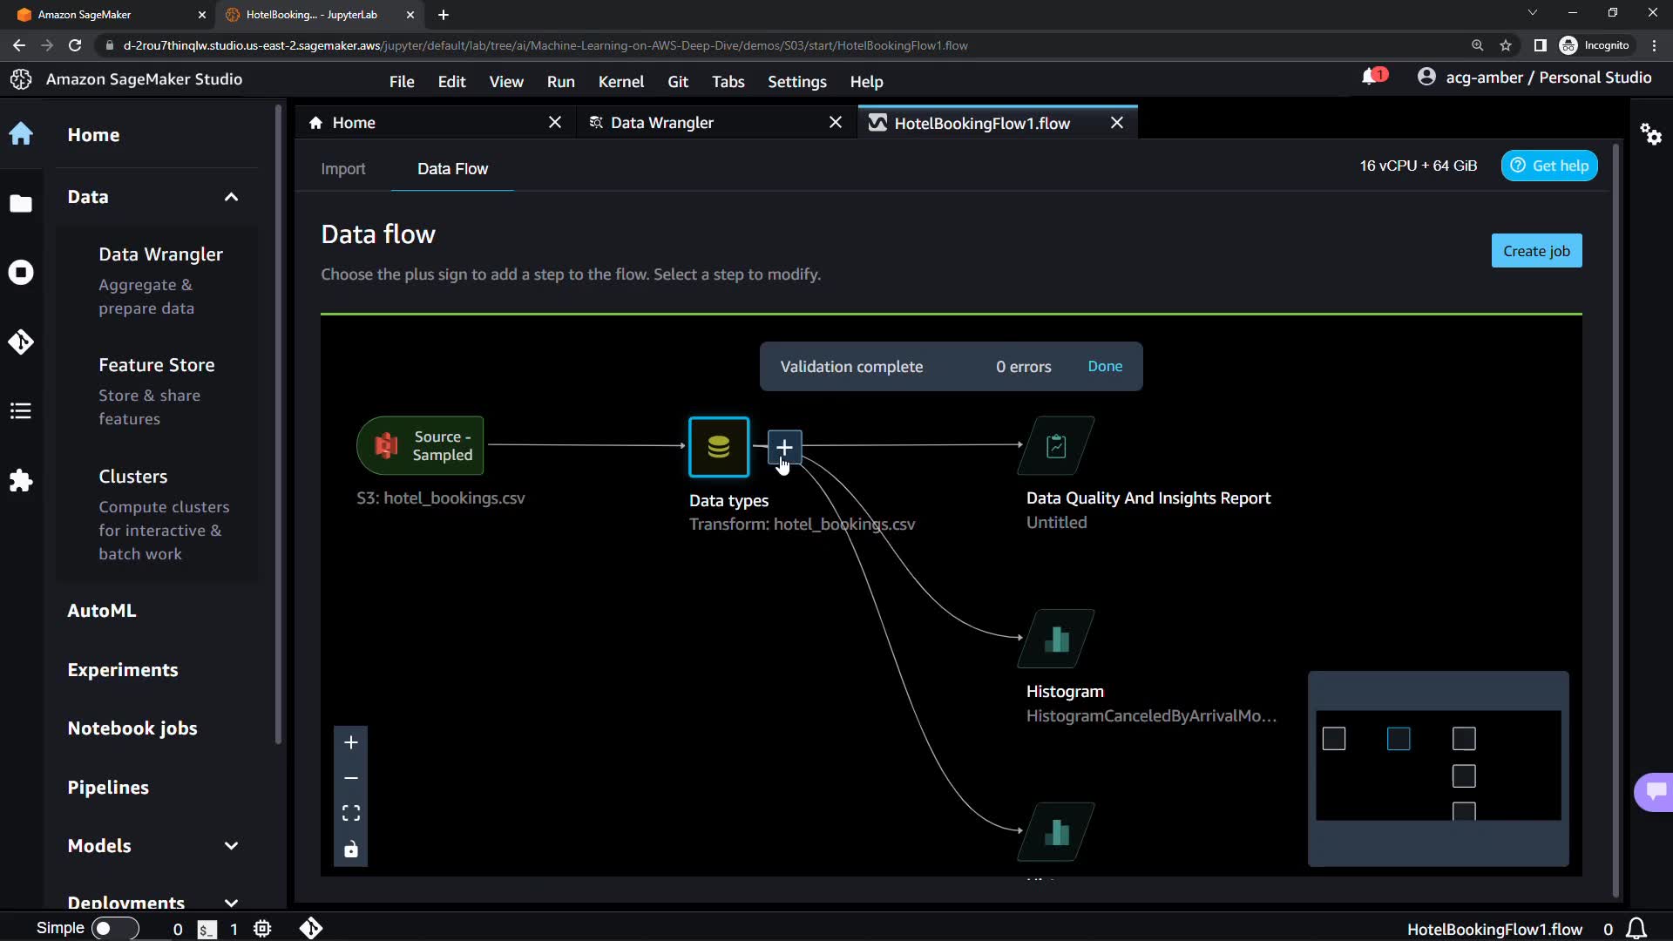Open the extensions puzzle sidebar icon
Screen dimensions: 1673x941
[x=21, y=481]
